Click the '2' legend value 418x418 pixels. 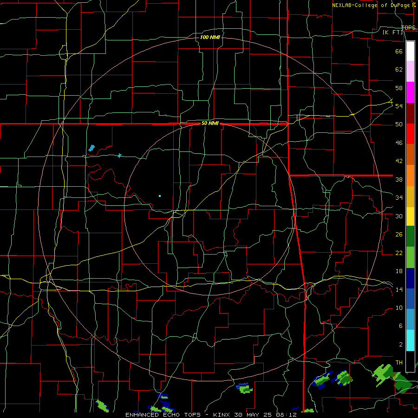(x=401, y=345)
